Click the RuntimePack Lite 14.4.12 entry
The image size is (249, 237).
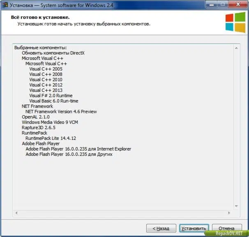pos(51,138)
